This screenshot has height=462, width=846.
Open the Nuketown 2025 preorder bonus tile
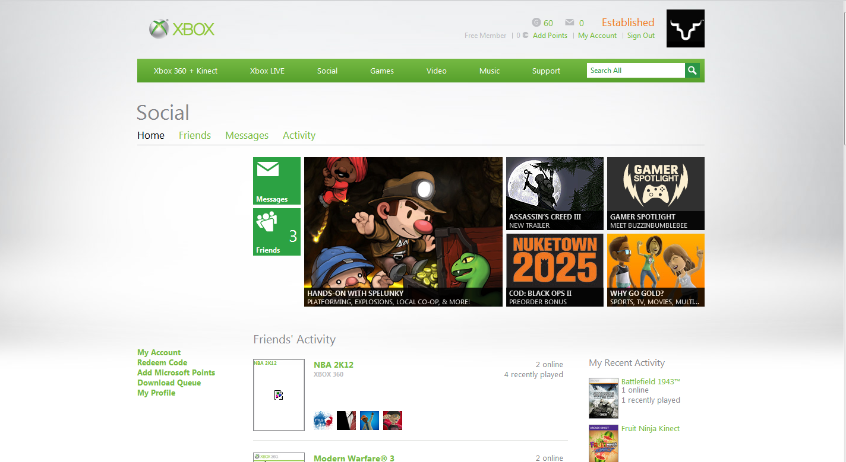pyautogui.click(x=555, y=270)
